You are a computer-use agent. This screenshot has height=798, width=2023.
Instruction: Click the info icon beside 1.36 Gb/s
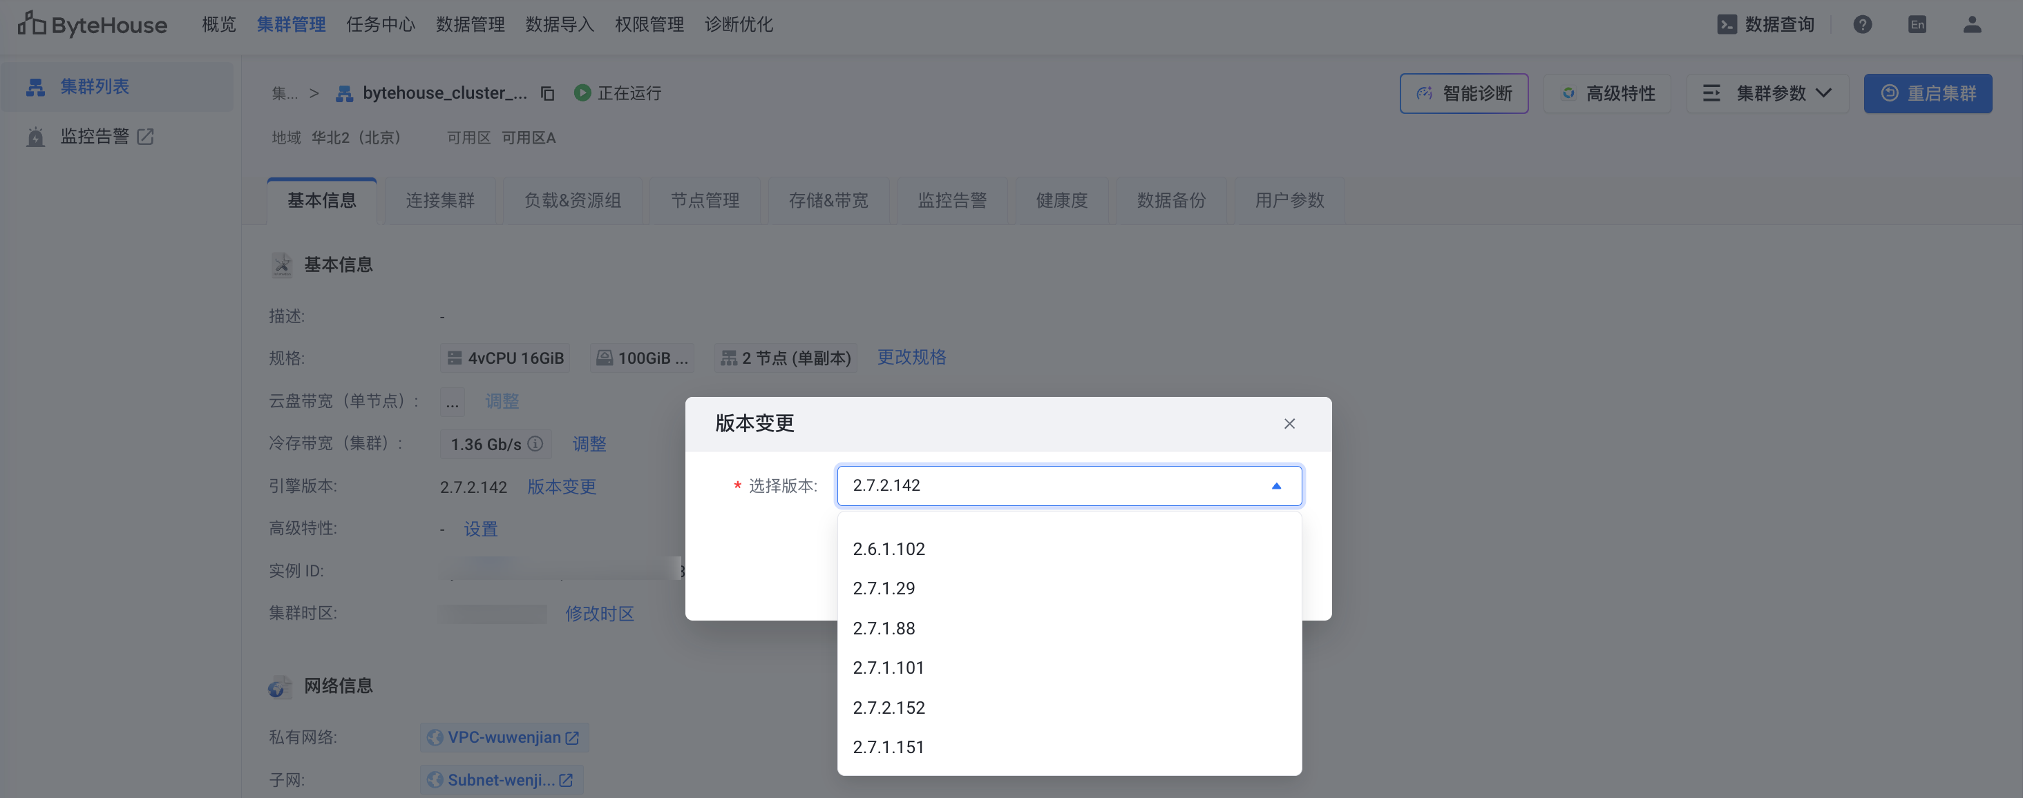pyautogui.click(x=535, y=444)
